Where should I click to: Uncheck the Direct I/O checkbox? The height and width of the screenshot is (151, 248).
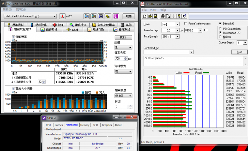coord(220,24)
